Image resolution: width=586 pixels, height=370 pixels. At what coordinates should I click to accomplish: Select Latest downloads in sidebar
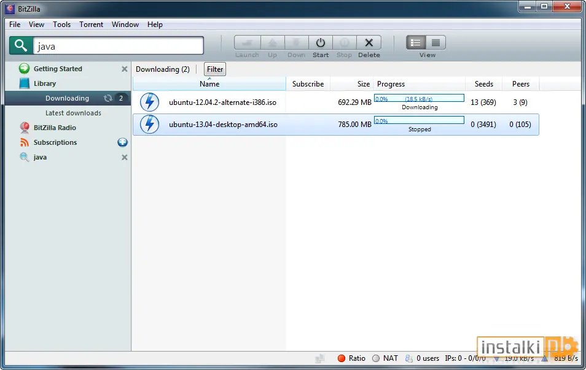click(x=73, y=113)
